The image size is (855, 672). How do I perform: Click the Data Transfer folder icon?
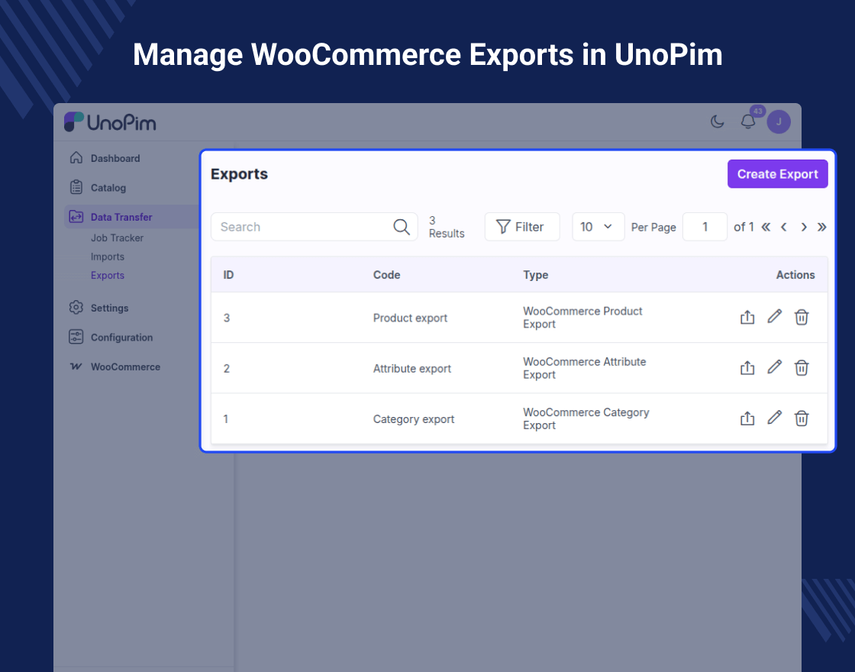[x=76, y=217]
